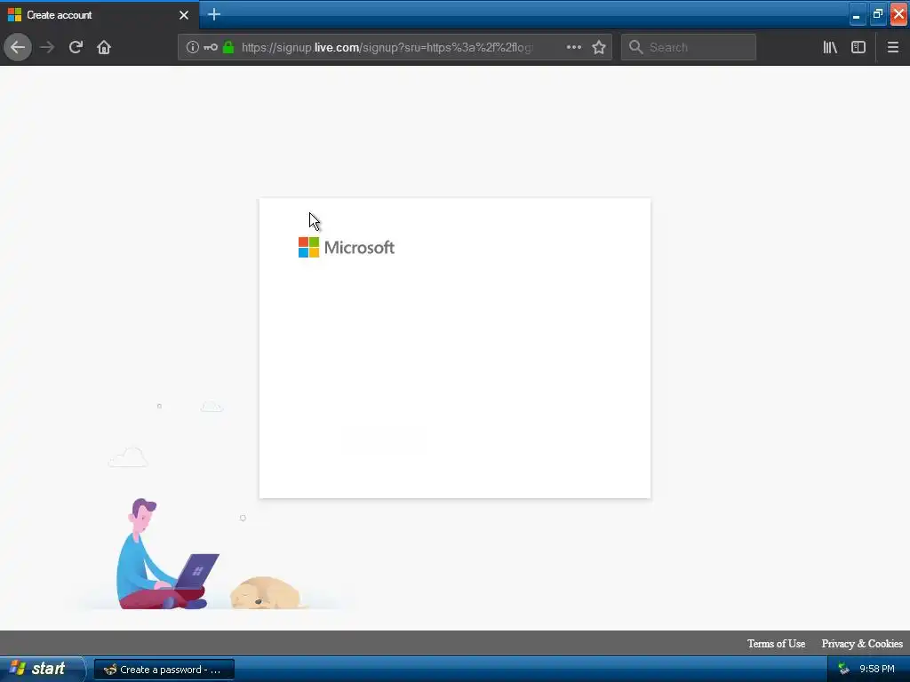Click into the Search box

689,47
